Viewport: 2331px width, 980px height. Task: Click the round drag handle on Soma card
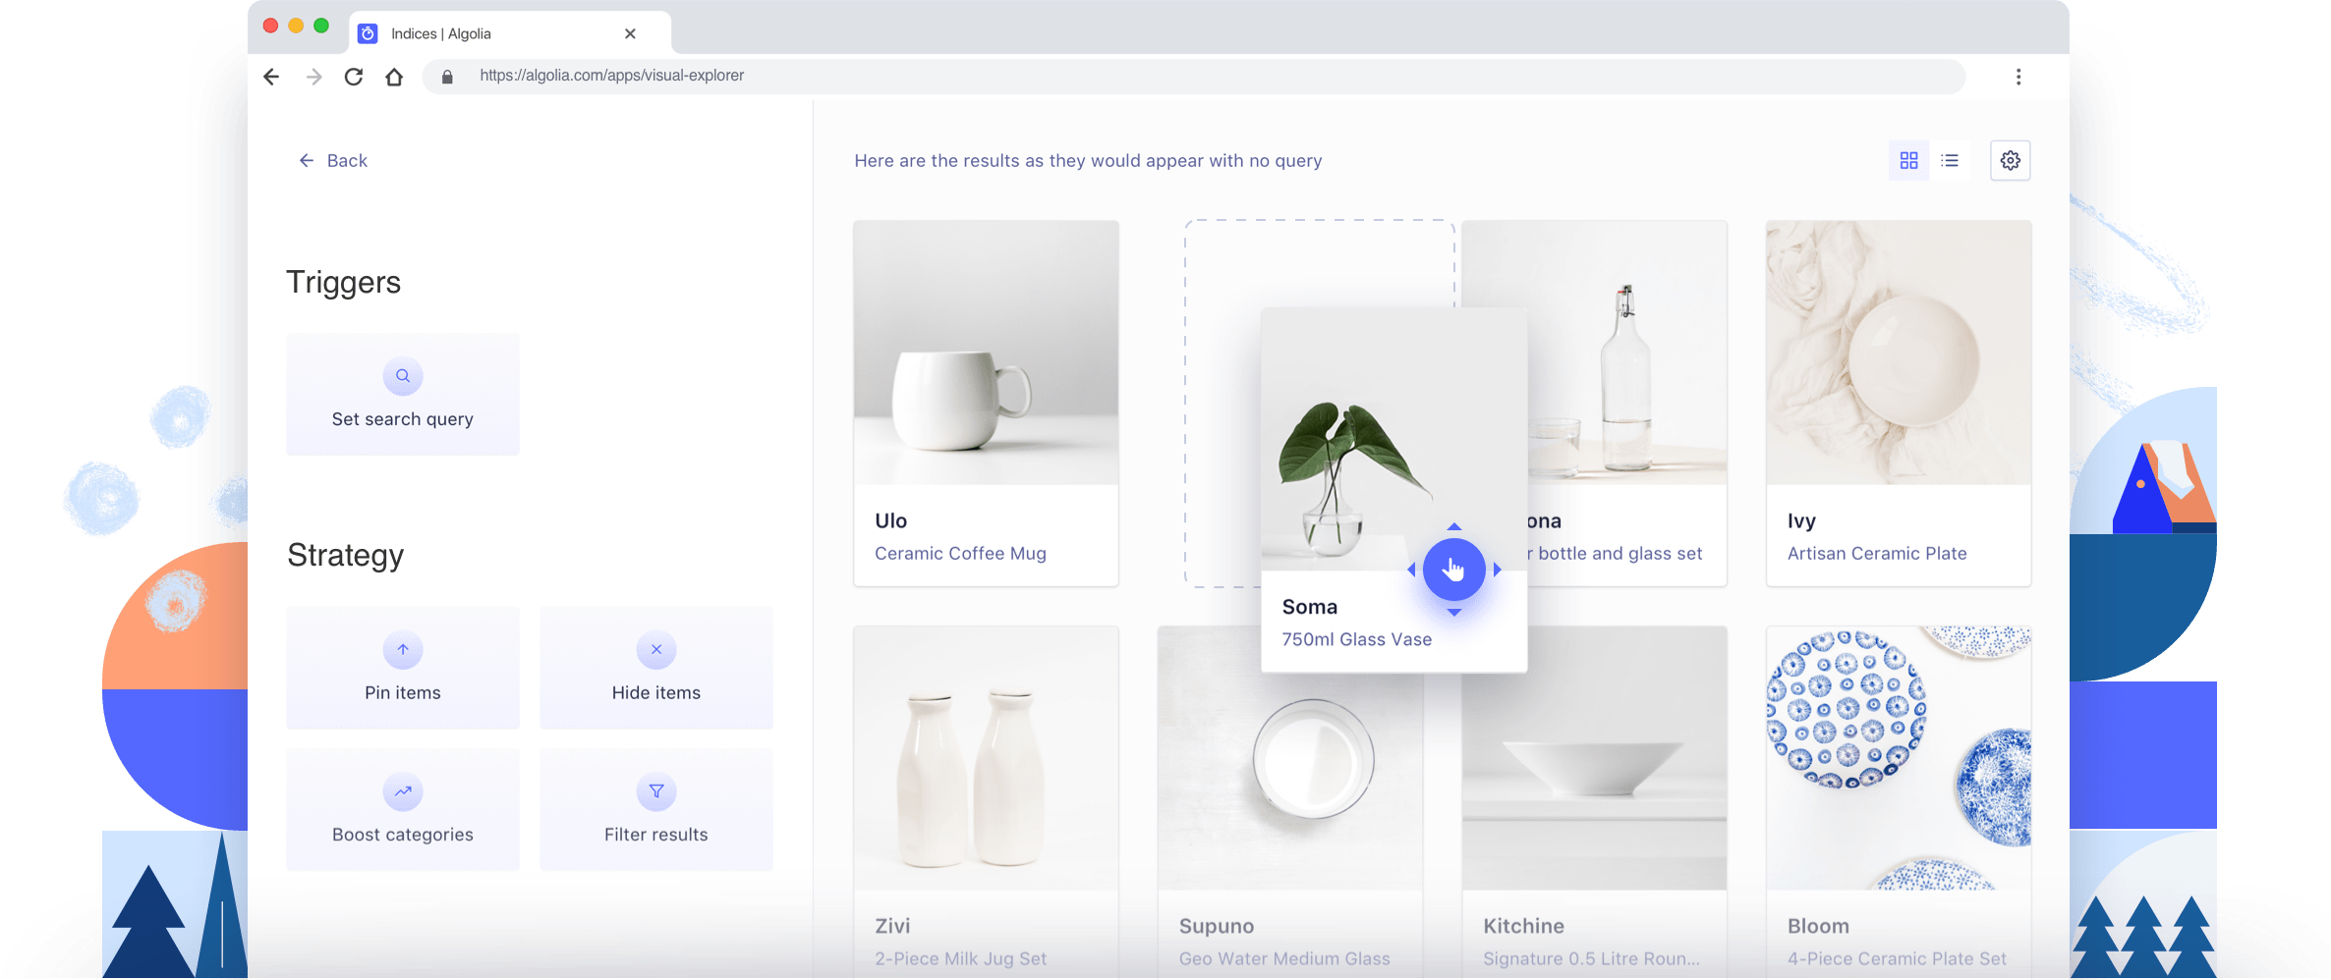coord(1453,570)
